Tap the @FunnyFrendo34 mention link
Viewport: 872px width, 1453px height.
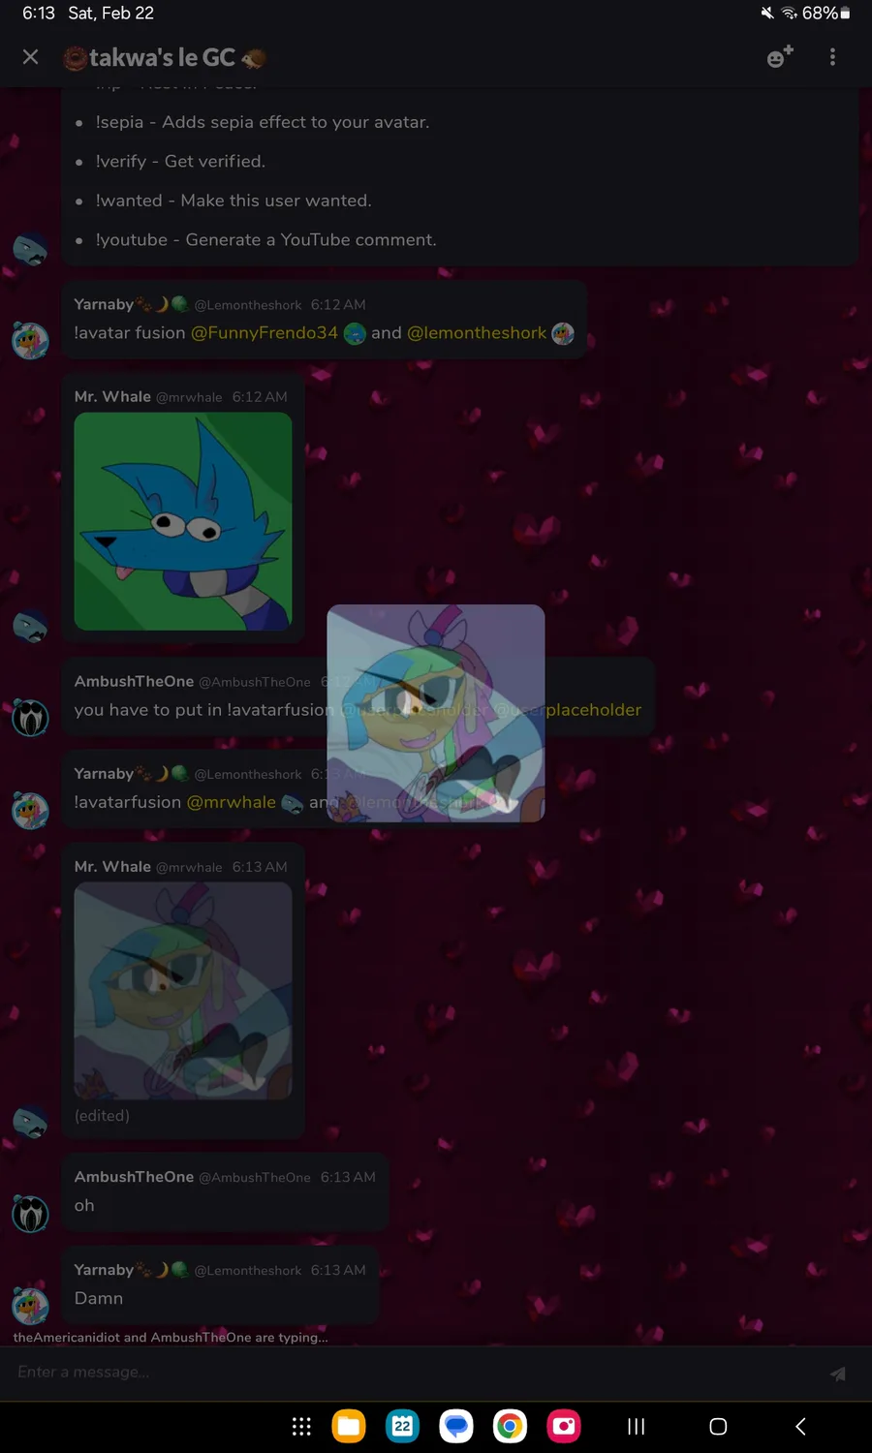point(265,333)
